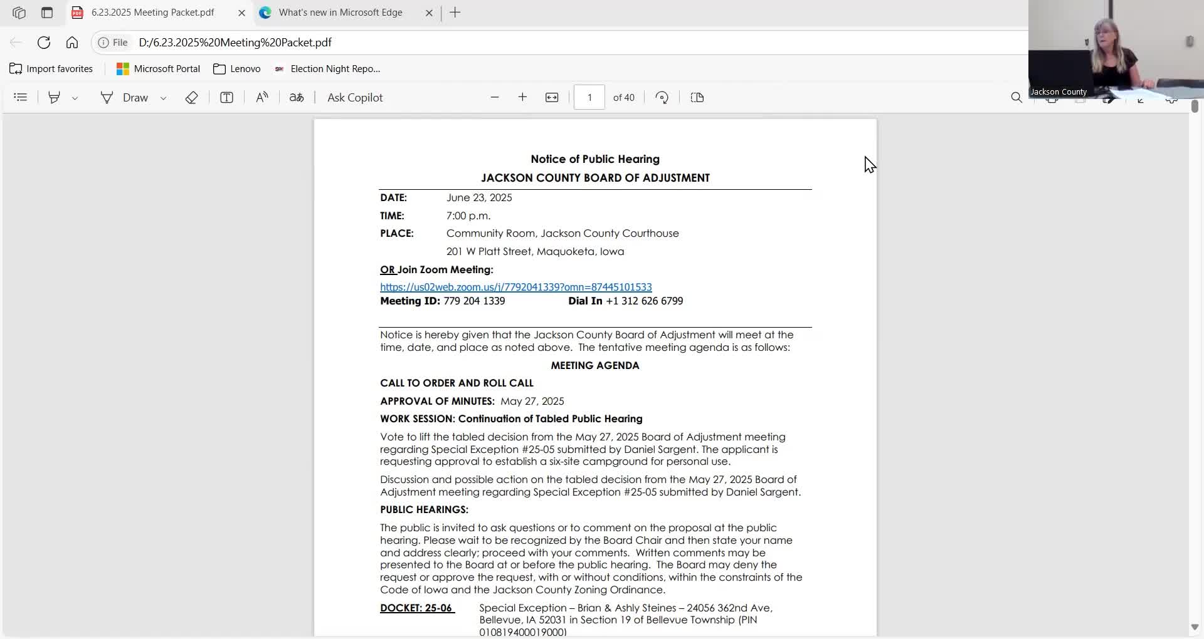Open Find in PDF search
1204x639 pixels.
[x=1017, y=98]
